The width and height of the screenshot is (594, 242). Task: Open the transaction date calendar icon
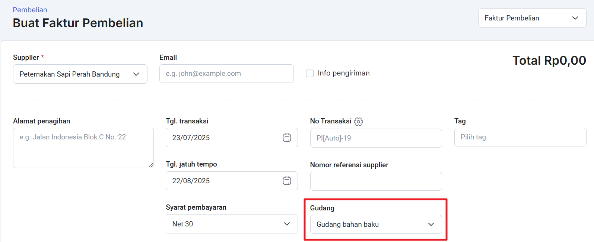click(287, 138)
